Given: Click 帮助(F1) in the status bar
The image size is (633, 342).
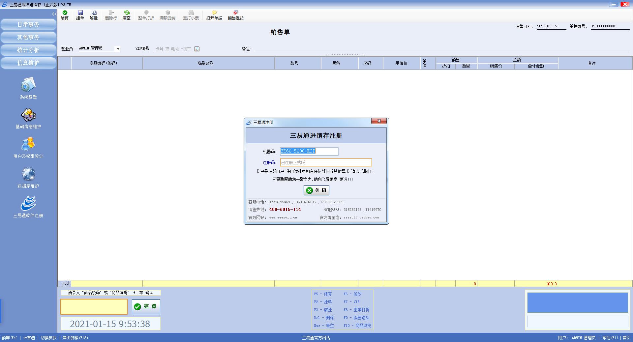Looking at the screenshot, I should [610, 338].
